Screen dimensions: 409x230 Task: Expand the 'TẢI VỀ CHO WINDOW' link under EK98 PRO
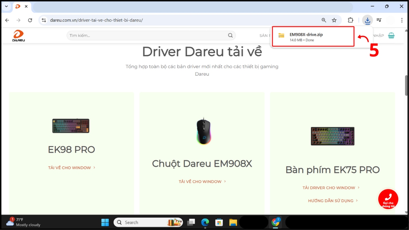pyautogui.click(x=69, y=167)
